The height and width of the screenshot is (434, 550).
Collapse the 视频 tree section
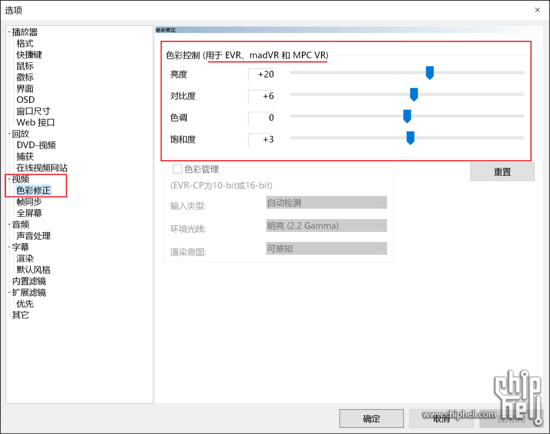10,180
